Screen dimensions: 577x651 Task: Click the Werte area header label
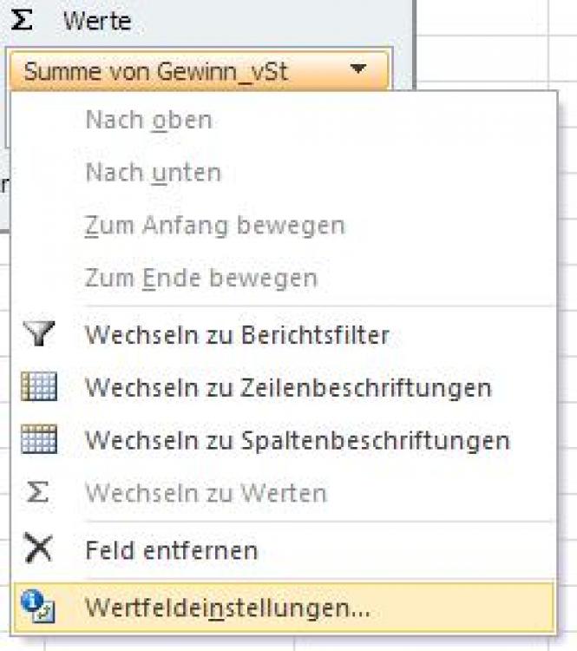(x=96, y=22)
